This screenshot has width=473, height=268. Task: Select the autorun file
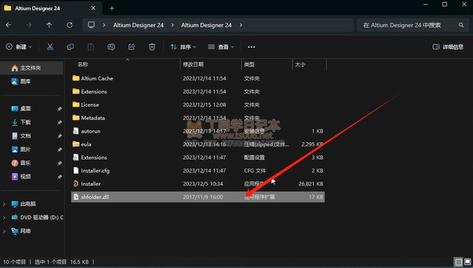(198, 131)
